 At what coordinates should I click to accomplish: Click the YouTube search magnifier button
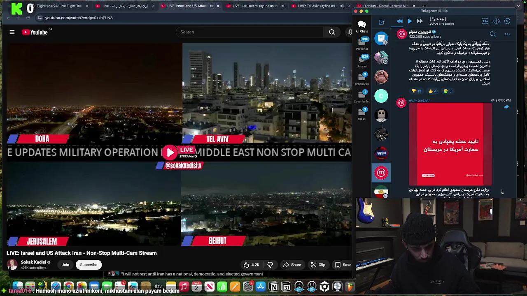tap(332, 32)
